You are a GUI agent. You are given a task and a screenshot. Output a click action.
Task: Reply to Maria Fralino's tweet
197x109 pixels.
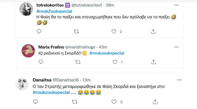tap(41, 62)
